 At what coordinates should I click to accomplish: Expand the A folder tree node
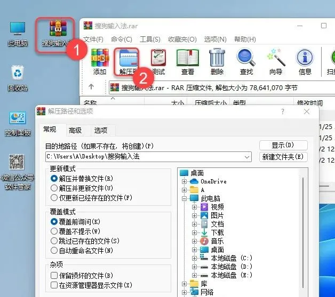pyautogui.click(x=184, y=190)
